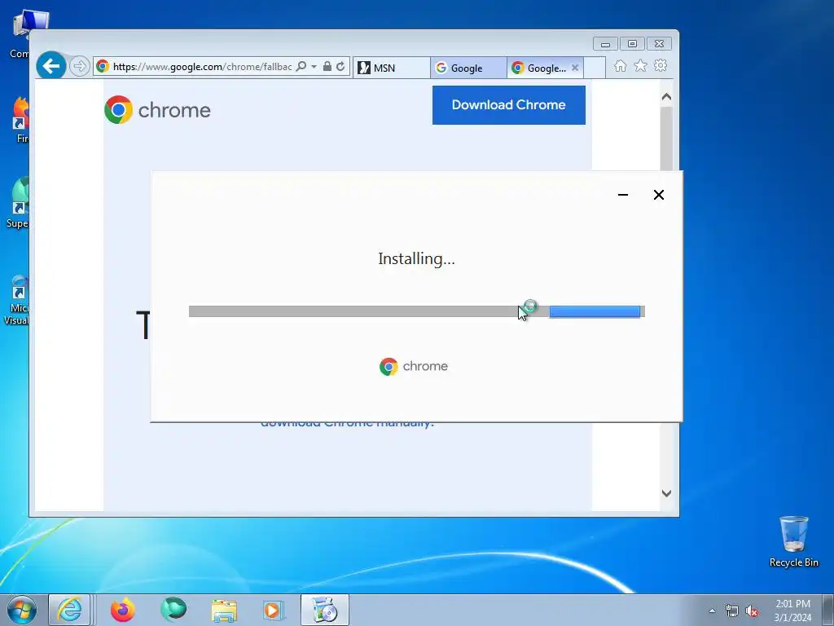Select the Firefox desktop shortcut
This screenshot has height=626, width=834.
(x=20, y=121)
